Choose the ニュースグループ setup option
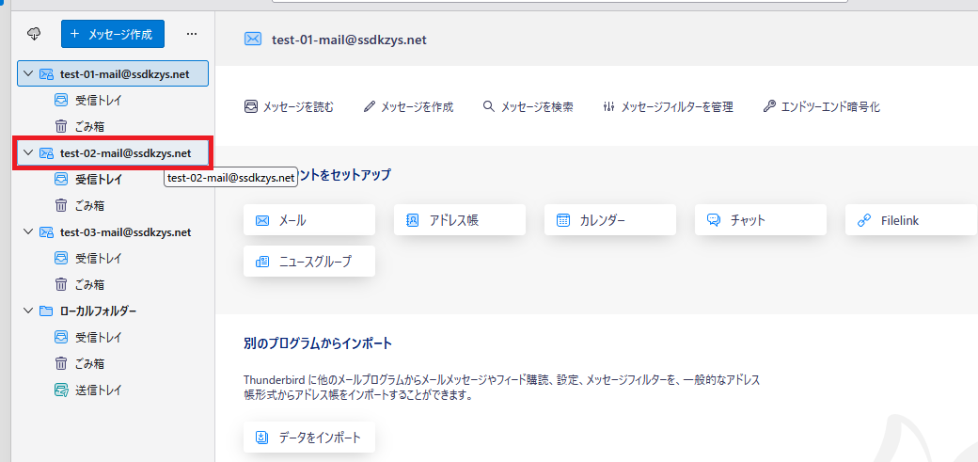Viewport: 978px width, 462px height. [308, 262]
